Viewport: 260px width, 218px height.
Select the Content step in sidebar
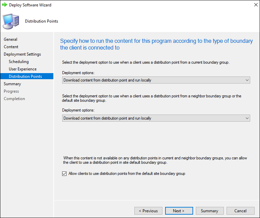(11, 47)
